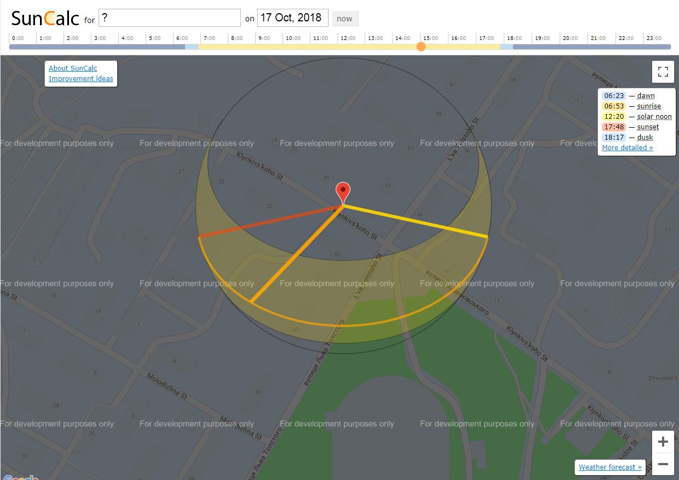This screenshot has height=480, width=679.
Task: Click house number 51 on the map
Action: 337,255
